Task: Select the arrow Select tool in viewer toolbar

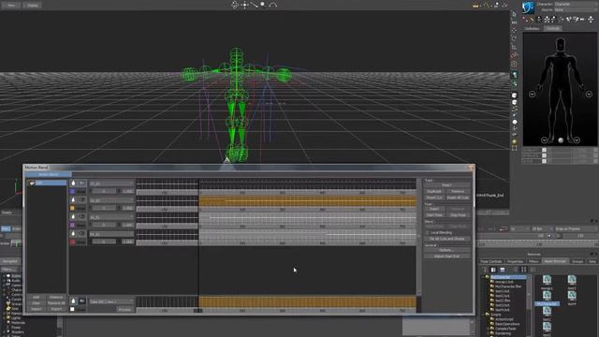Action: pyautogui.click(x=514, y=14)
